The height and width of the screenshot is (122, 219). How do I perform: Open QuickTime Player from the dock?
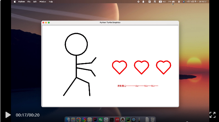point(134,120)
